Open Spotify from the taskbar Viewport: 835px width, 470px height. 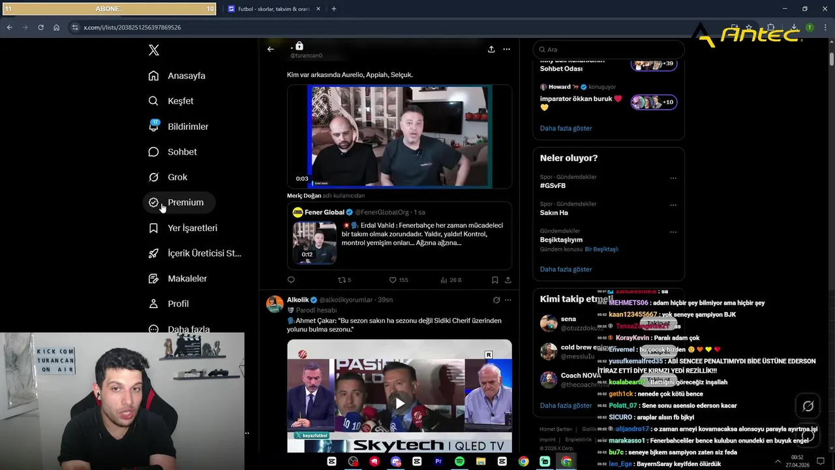[x=459, y=462]
